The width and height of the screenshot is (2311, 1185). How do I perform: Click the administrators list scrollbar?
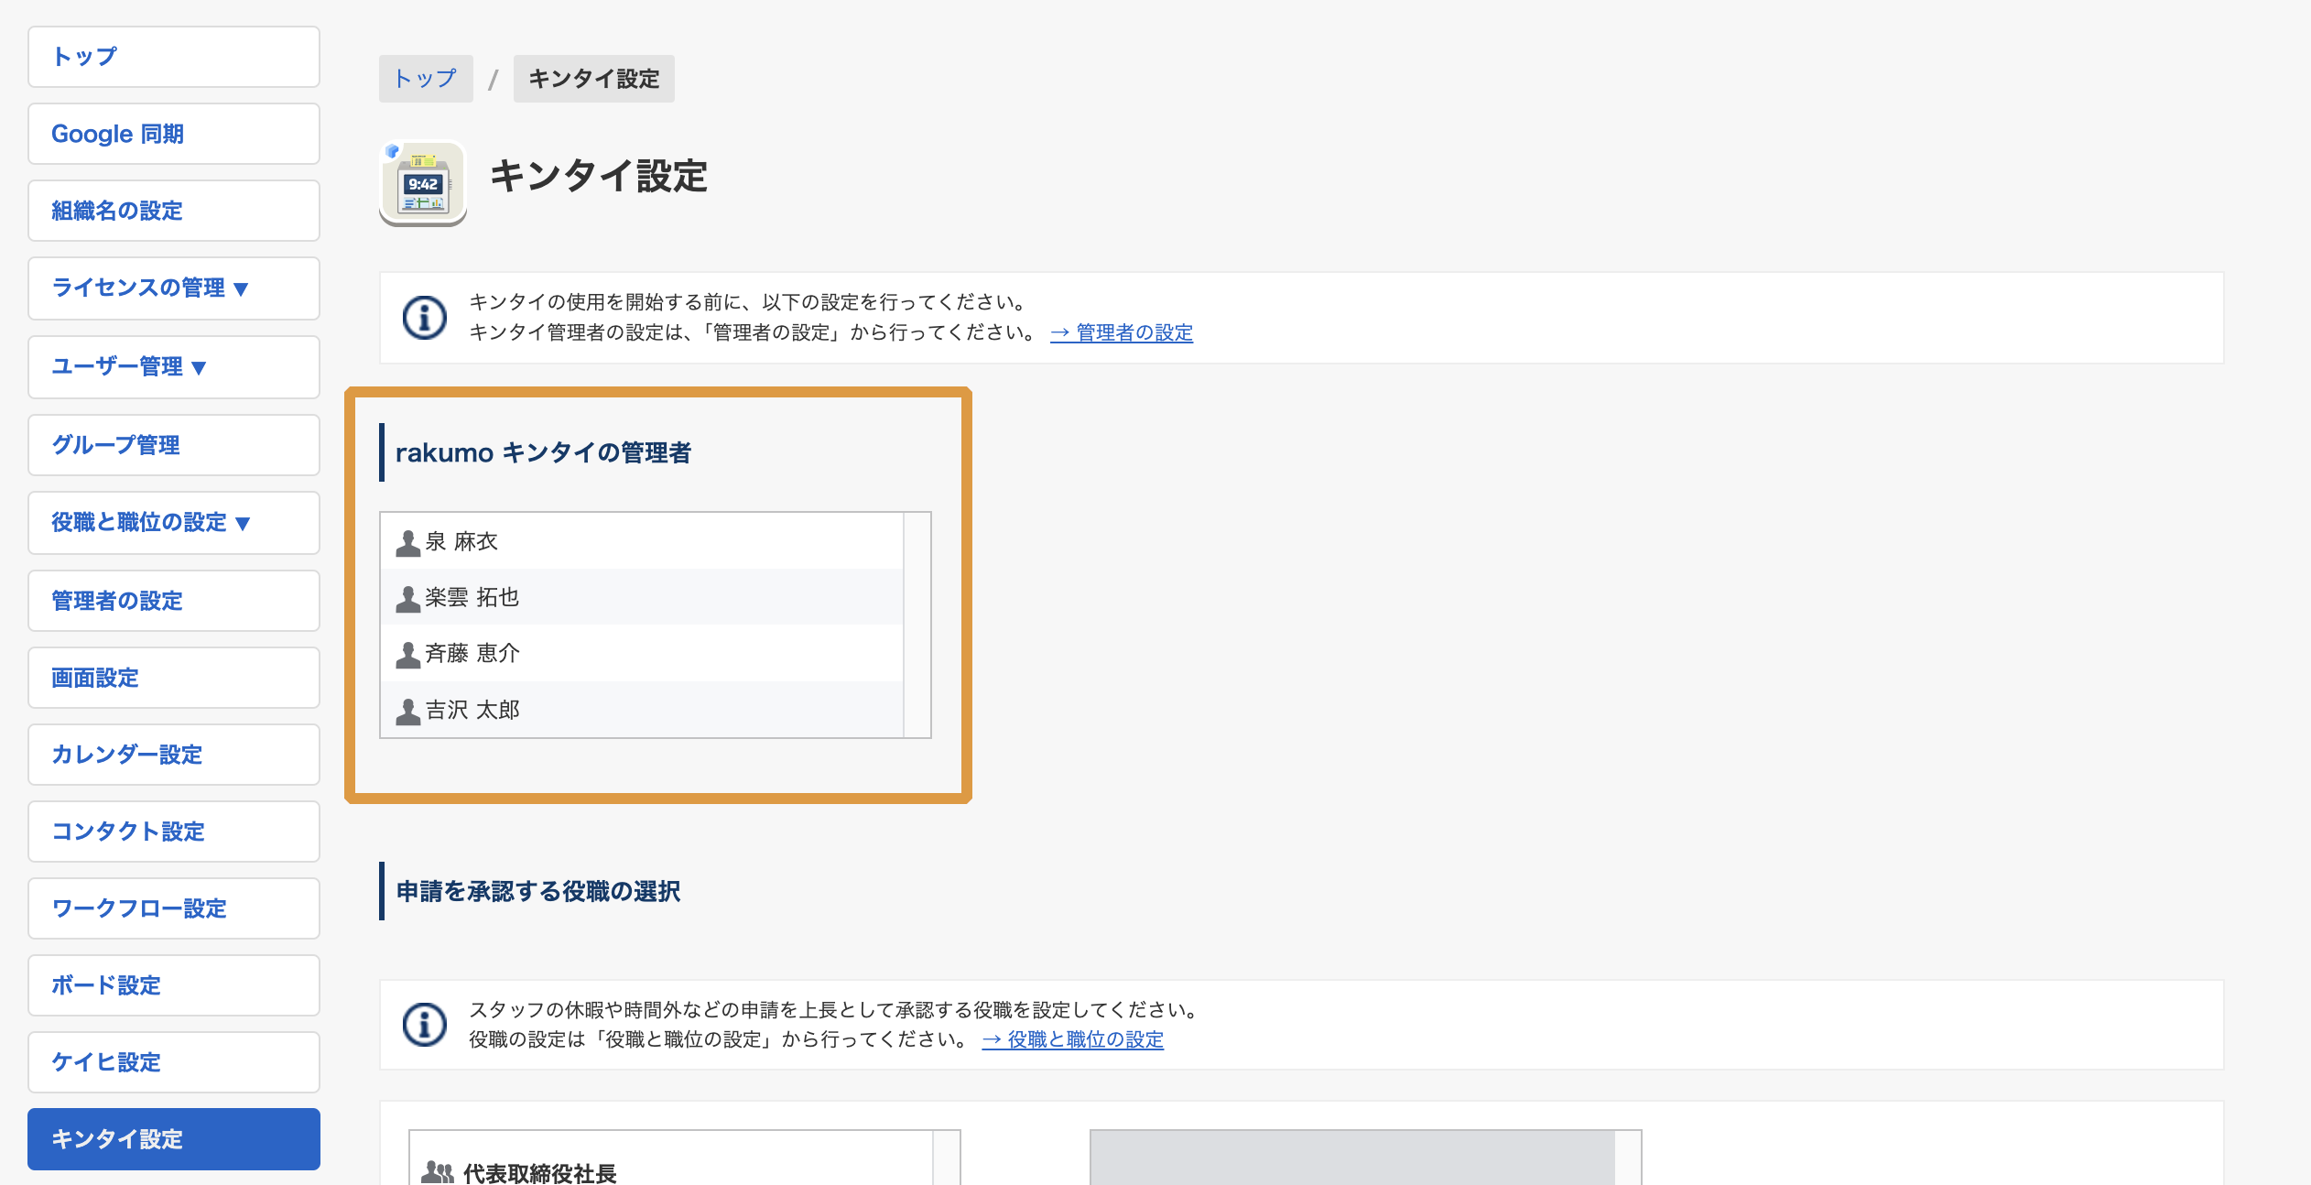(x=917, y=625)
